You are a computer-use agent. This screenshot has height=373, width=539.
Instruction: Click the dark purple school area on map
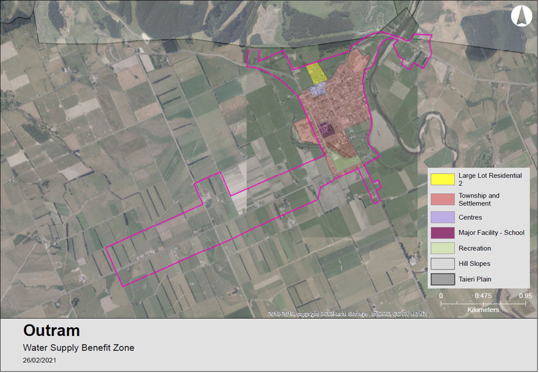[326, 129]
